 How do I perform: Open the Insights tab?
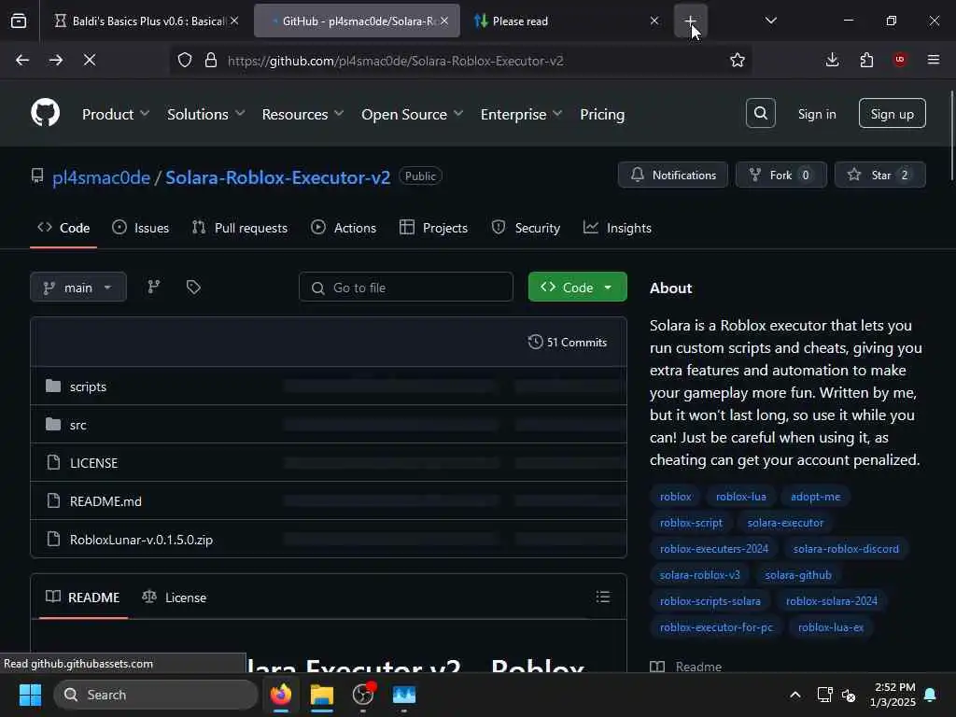[x=617, y=228]
